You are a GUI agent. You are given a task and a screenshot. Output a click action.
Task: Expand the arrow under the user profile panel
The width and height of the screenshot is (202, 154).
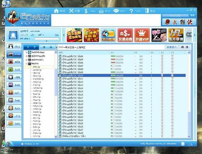pos(47,41)
